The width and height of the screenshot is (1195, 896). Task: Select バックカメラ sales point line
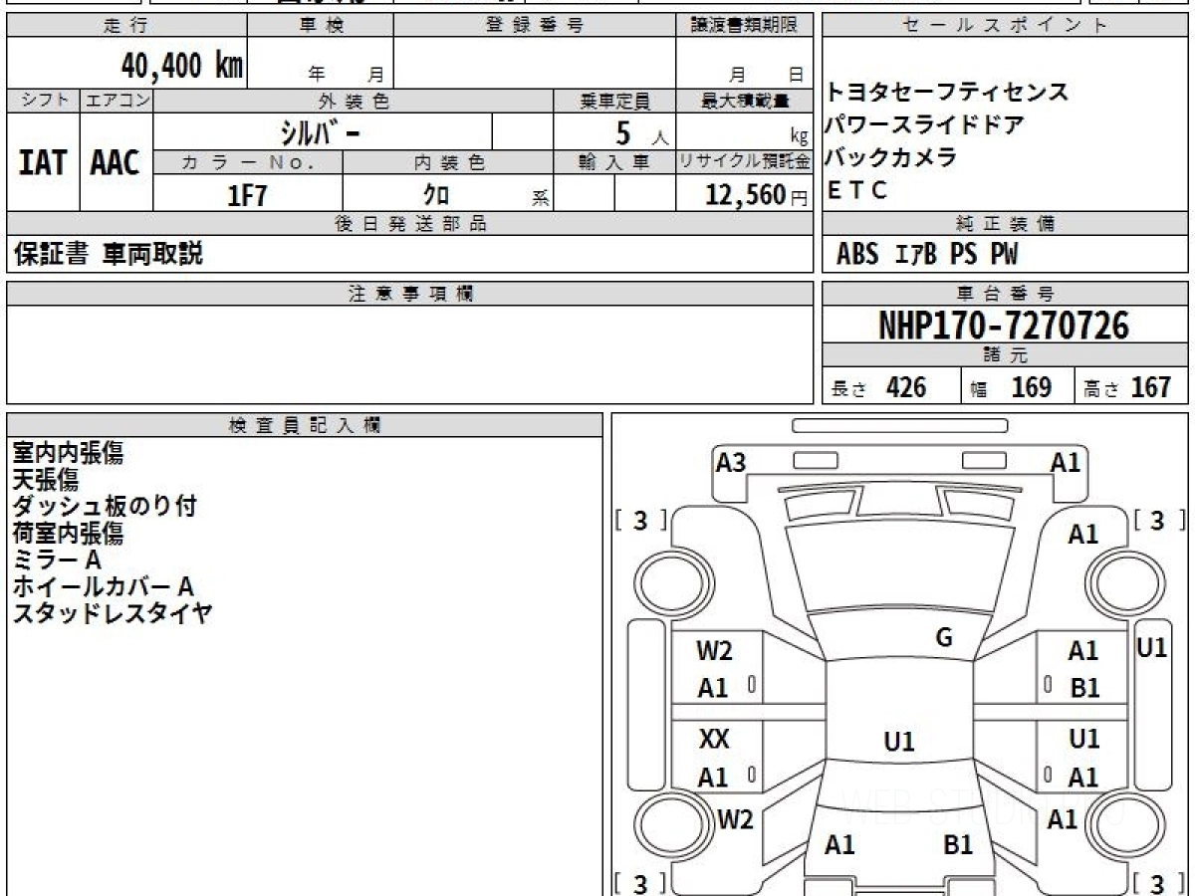[x=891, y=157]
